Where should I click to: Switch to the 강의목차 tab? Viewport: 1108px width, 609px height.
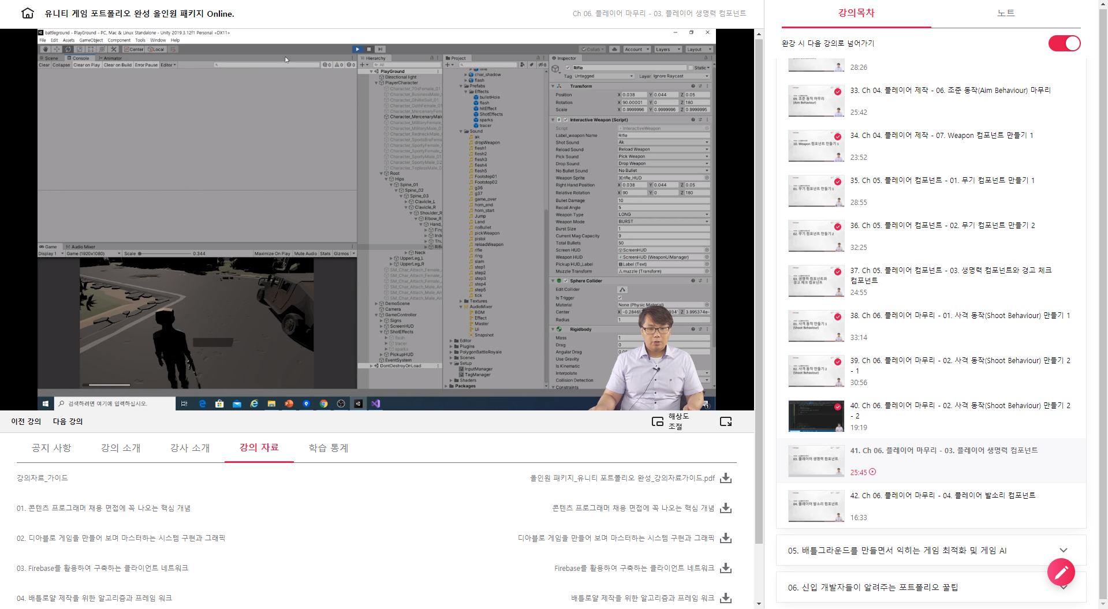[x=856, y=13]
